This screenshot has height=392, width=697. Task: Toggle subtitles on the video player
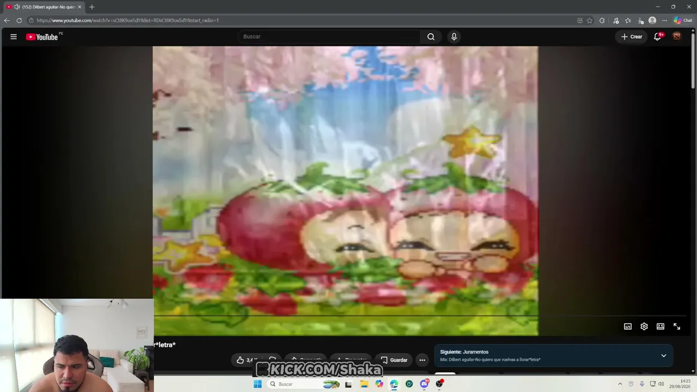[628, 327]
